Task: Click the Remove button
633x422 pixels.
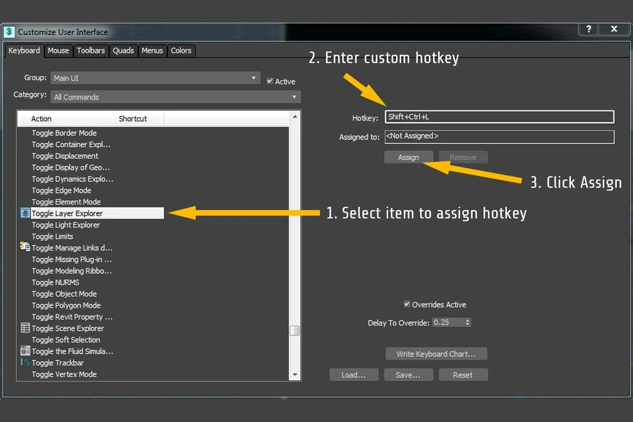Action: click(463, 157)
